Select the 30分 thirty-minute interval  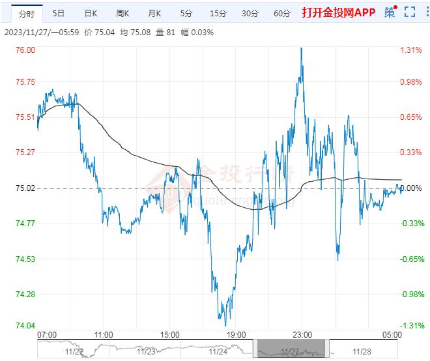pyautogui.click(x=250, y=13)
